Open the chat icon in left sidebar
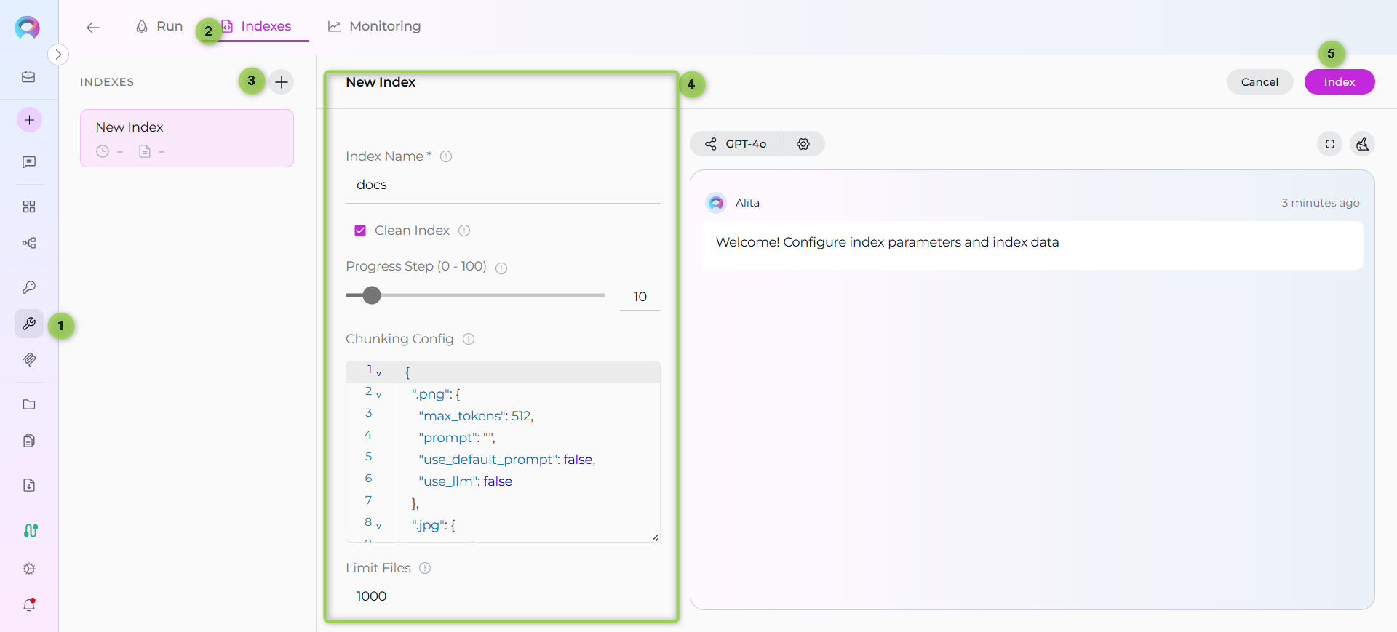The height and width of the screenshot is (632, 1397). [29, 162]
